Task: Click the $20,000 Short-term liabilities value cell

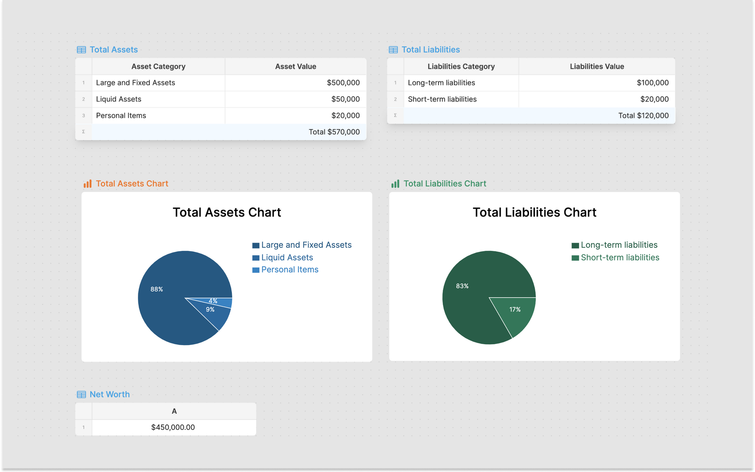Action: pyautogui.click(x=597, y=99)
